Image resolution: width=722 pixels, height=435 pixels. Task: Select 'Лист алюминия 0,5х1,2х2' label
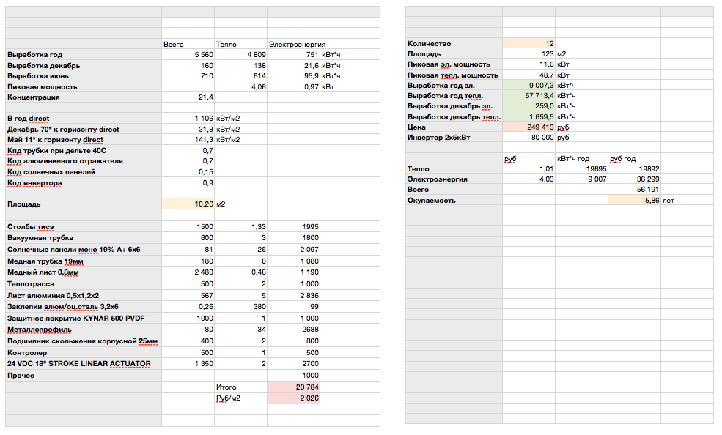53,296
